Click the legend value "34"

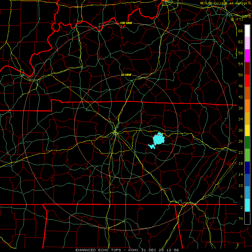241,119
